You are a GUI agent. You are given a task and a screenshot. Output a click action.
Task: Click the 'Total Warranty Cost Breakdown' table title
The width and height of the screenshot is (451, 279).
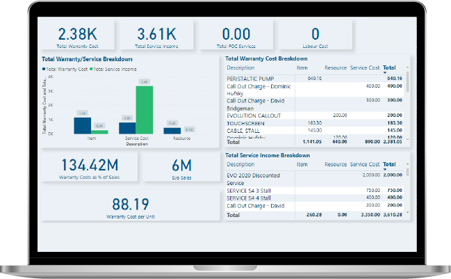coord(266,58)
